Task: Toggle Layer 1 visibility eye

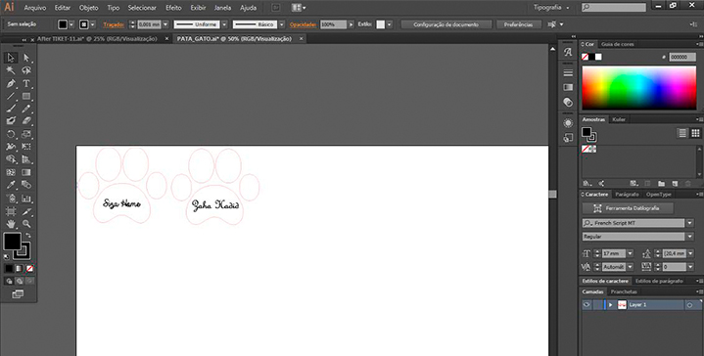Action: [587, 304]
